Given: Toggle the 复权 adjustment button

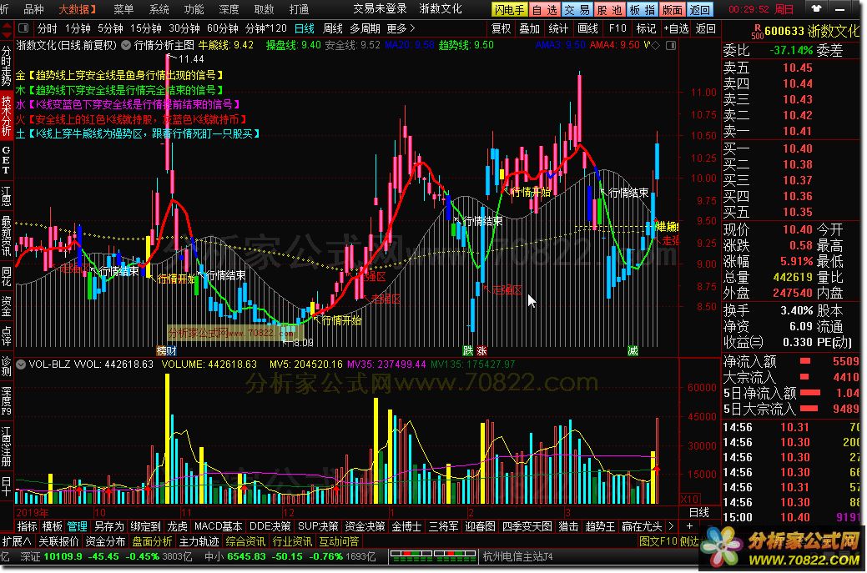Looking at the screenshot, I should (x=501, y=28).
